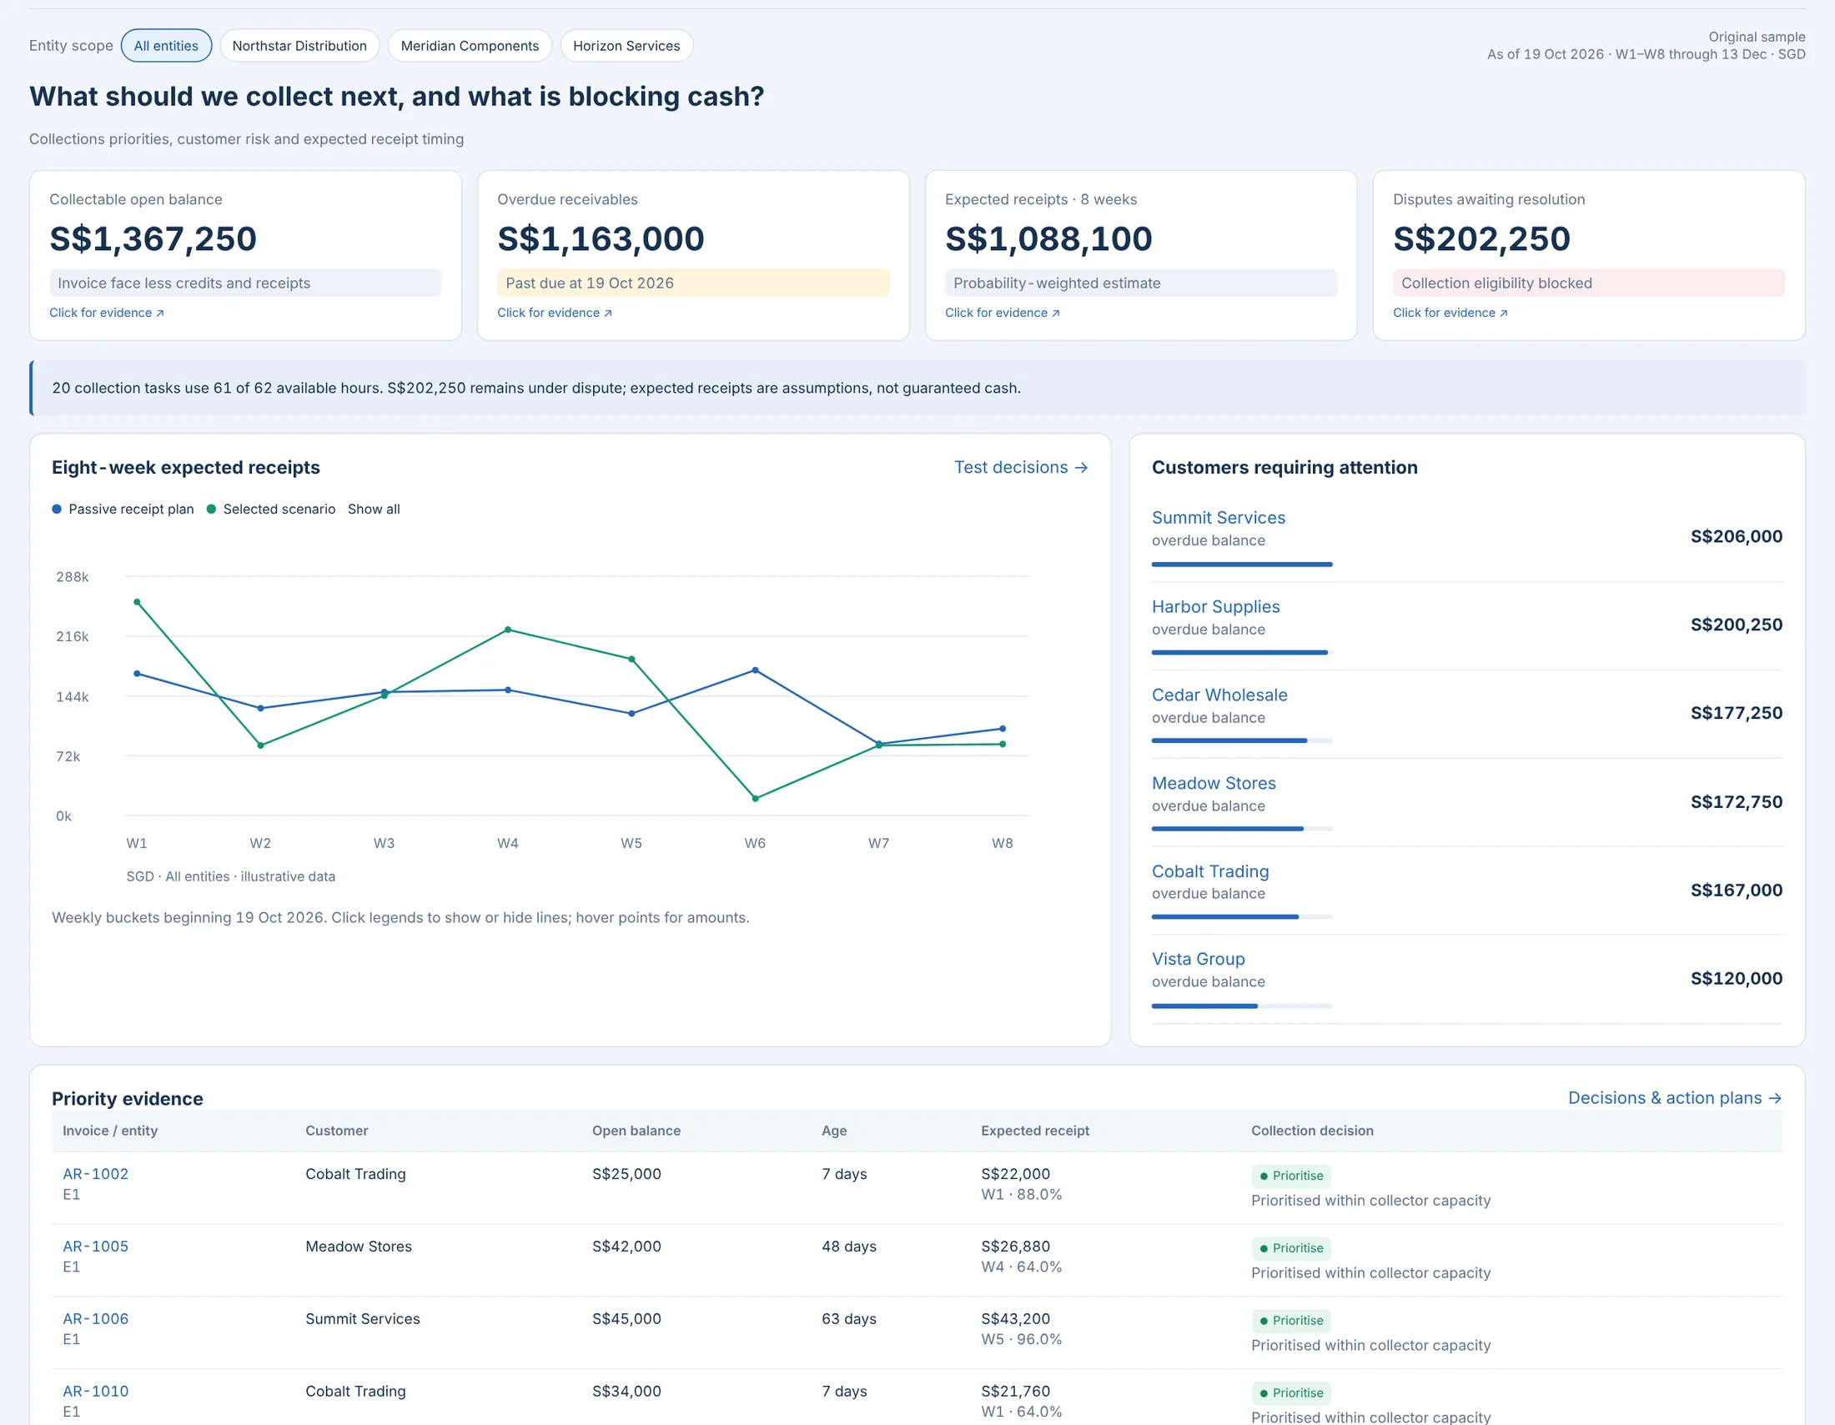This screenshot has width=1835, height=1425.
Task: Click the S$1,163,000 overdue value
Action: click(x=601, y=238)
